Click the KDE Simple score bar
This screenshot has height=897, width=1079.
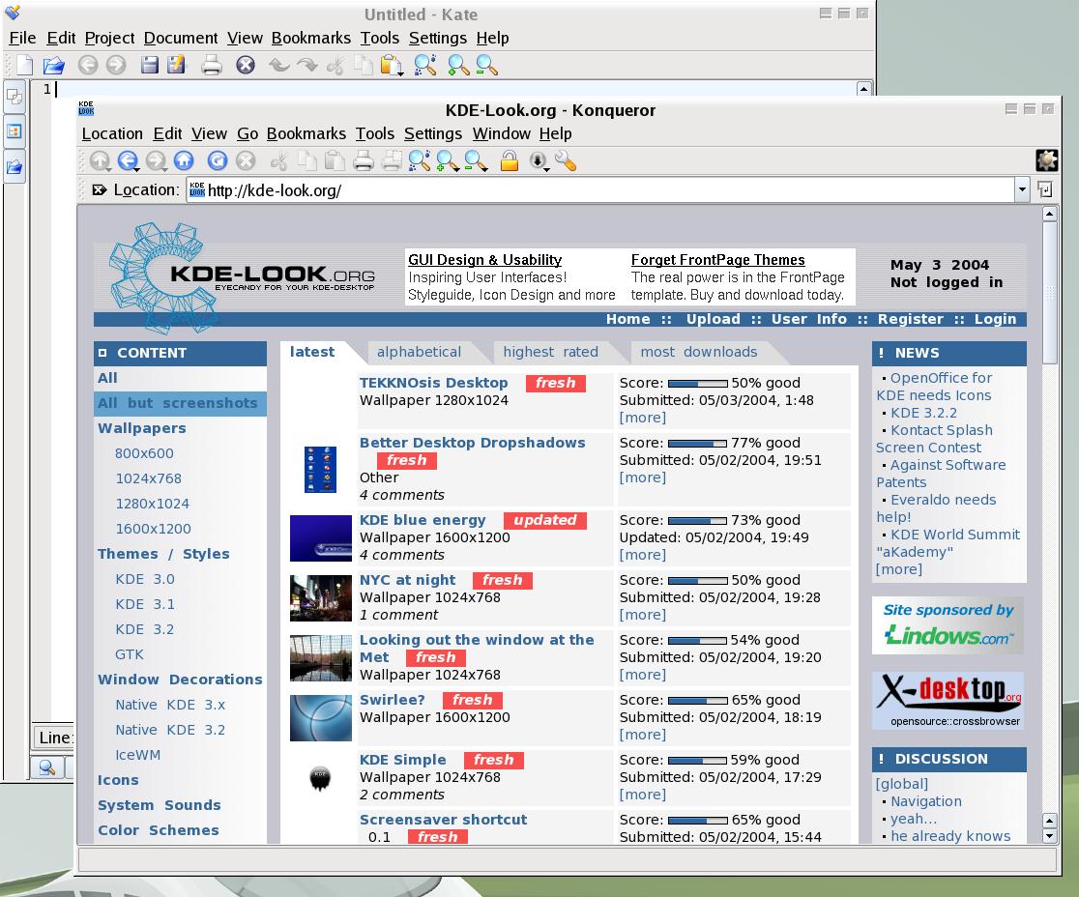point(698,760)
